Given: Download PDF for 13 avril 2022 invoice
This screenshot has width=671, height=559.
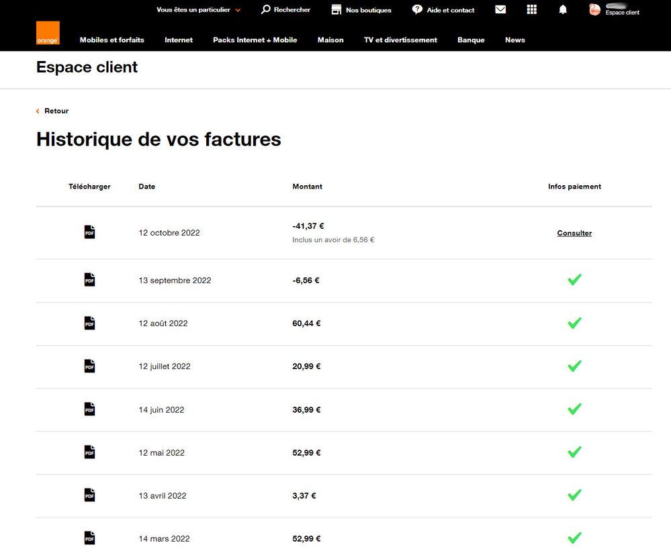Looking at the screenshot, I should click(x=89, y=495).
